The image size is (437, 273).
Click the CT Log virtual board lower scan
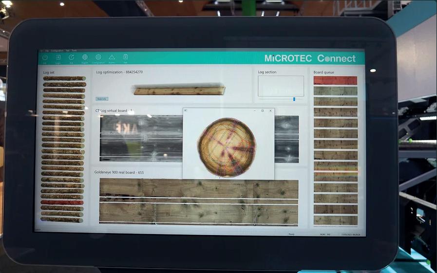(x=141, y=148)
